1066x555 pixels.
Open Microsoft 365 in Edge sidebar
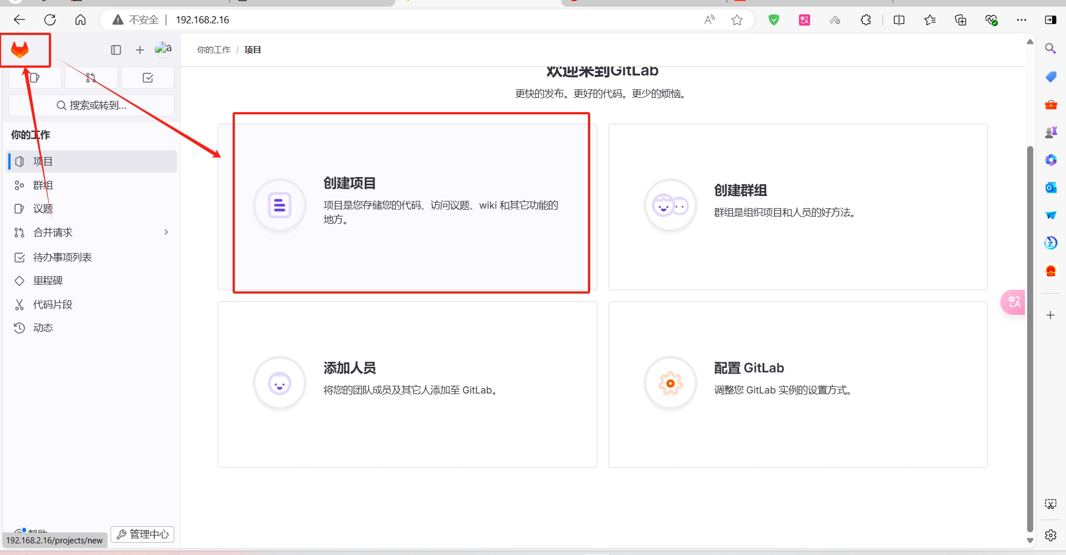coord(1050,160)
